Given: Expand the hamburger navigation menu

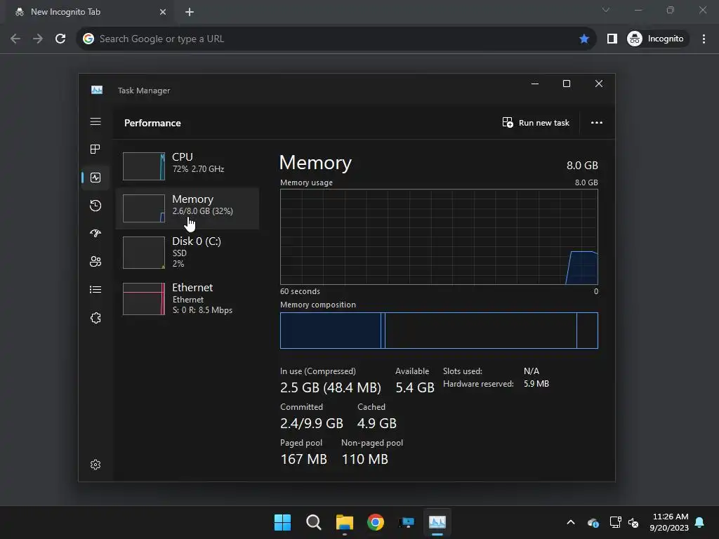Looking at the screenshot, I should [95, 121].
